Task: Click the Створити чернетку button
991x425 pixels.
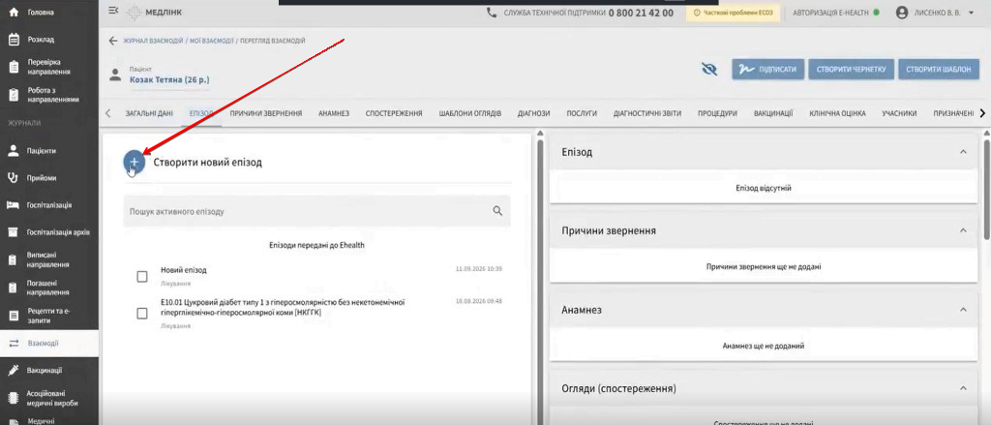Action: 852,70
